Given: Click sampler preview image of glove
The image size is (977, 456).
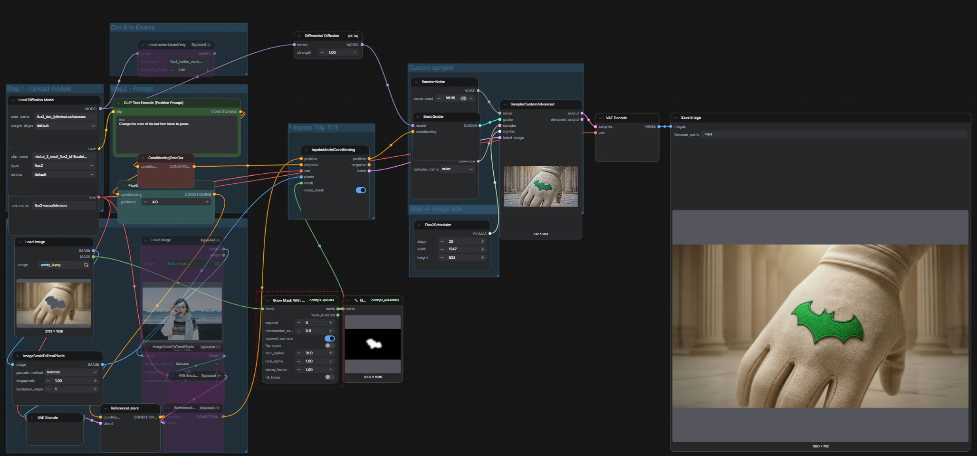Looking at the screenshot, I should point(541,186).
